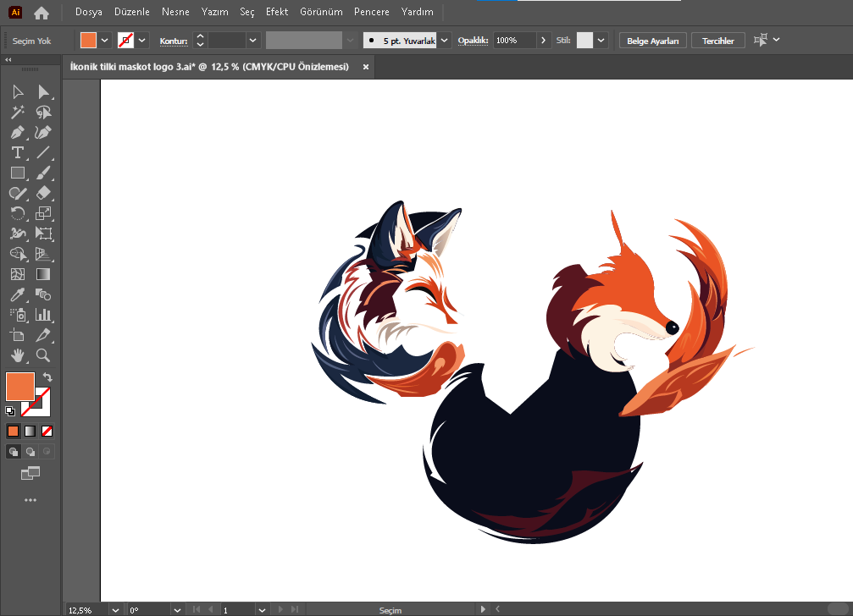The height and width of the screenshot is (616, 853).
Task: Open the Efekt menu
Action: [277, 12]
